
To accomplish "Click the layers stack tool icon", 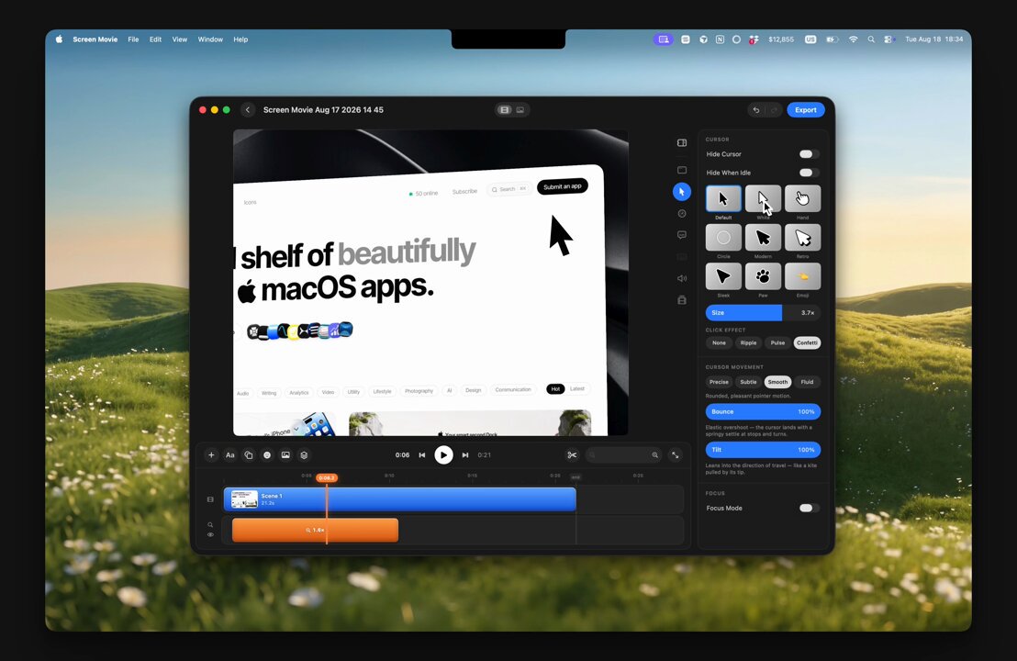I will pyautogui.click(x=304, y=455).
